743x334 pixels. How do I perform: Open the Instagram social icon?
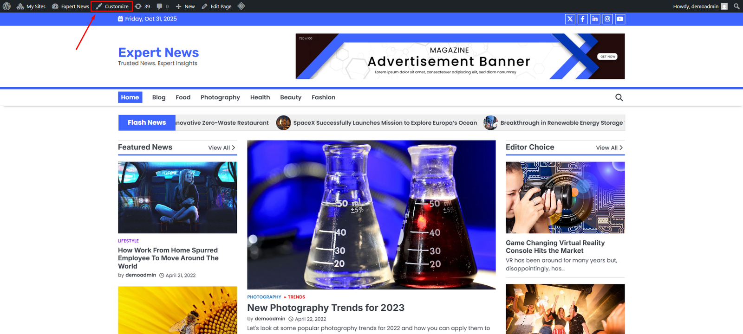607,19
